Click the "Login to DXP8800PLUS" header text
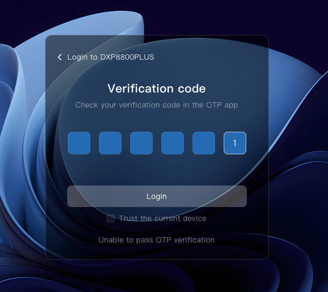 [111, 57]
